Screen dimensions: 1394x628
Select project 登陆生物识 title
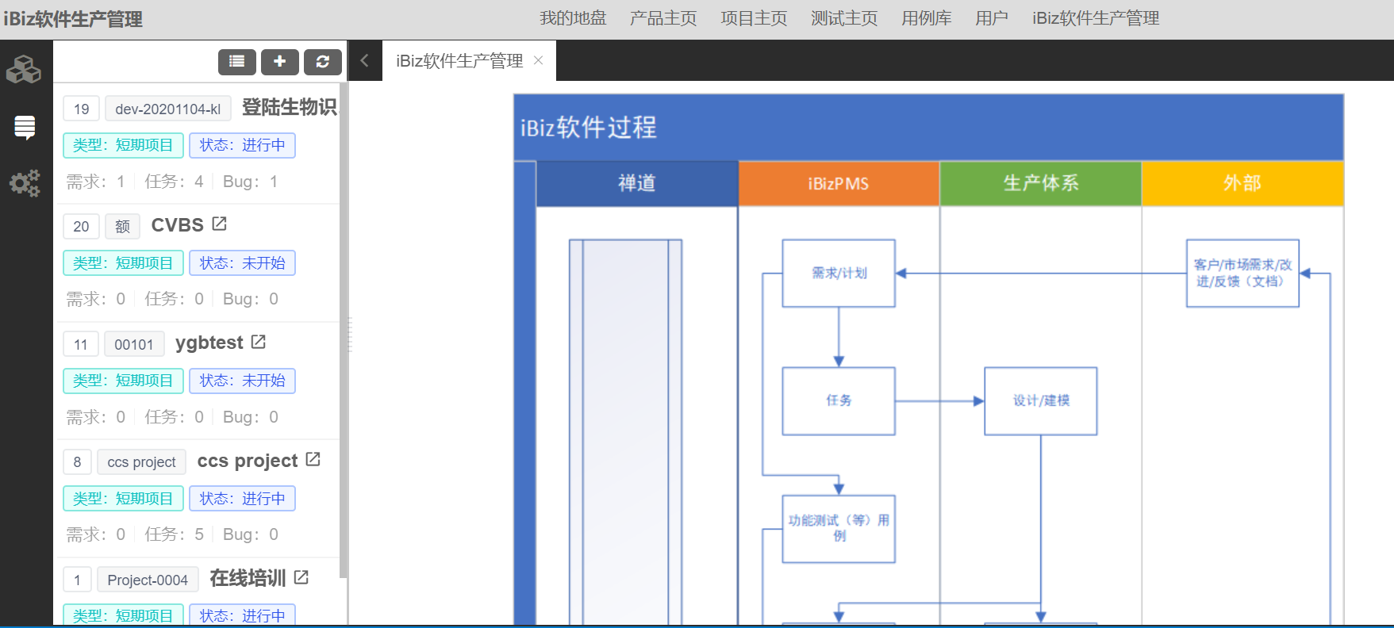[290, 107]
